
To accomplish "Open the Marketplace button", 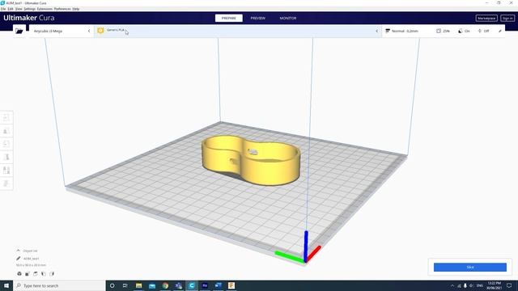I will [x=486, y=18].
